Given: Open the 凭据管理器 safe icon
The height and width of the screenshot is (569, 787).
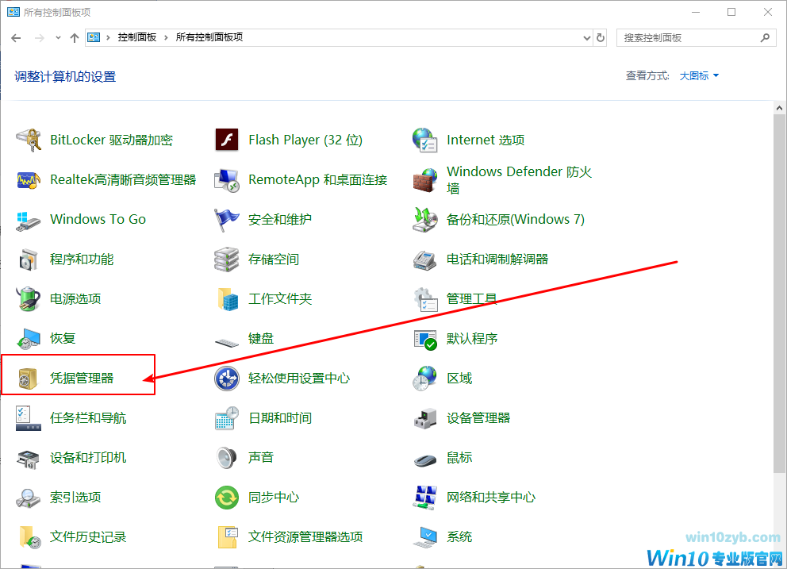Looking at the screenshot, I should pyautogui.click(x=29, y=379).
